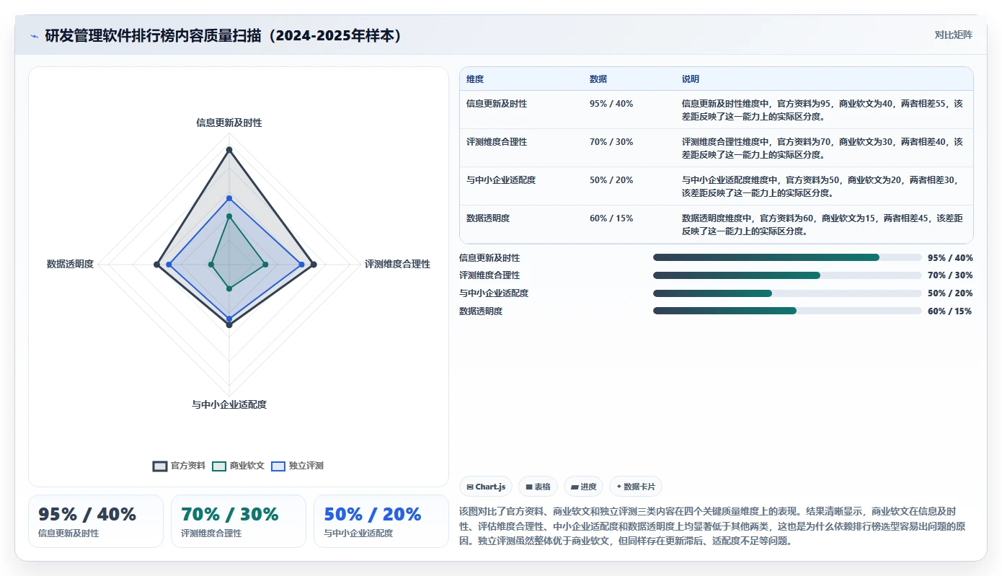Click the 评测维度合理性 progress bar
Screen dimensions: 1002x576
[787, 275]
